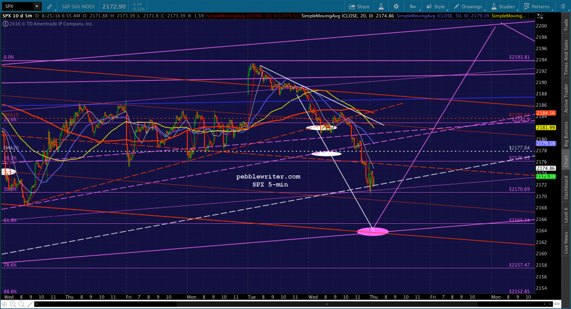Open the Drawings menu
The image size is (571, 309).
(468, 7)
